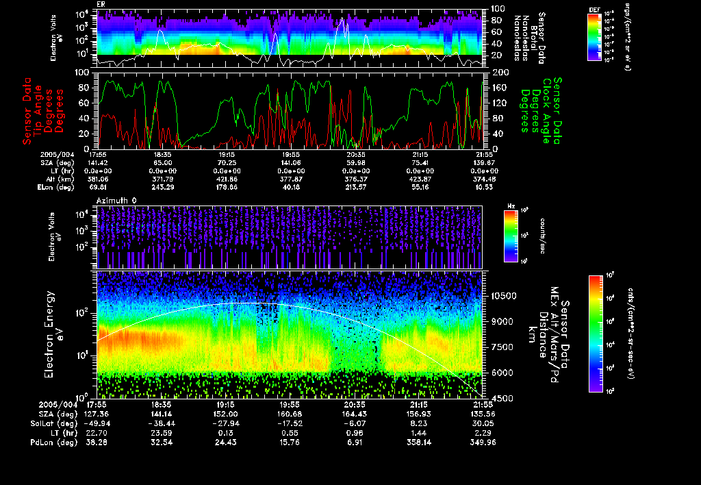This screenshot has height=485, width=701.
Task: Click PdLon value '358.14'
Action: click(x=419, y=443)
